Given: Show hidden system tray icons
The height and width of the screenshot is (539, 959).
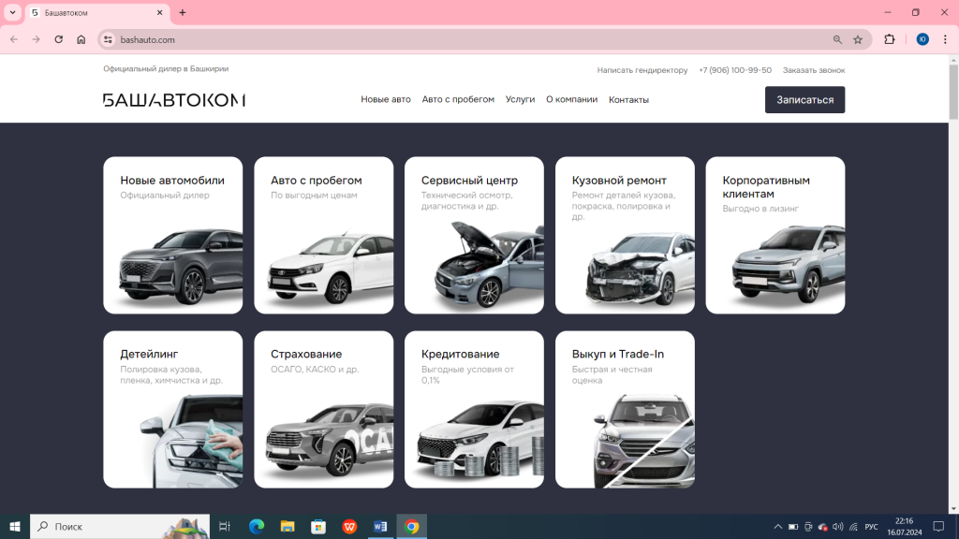Looking at the screenshot, I should point(777,527).
